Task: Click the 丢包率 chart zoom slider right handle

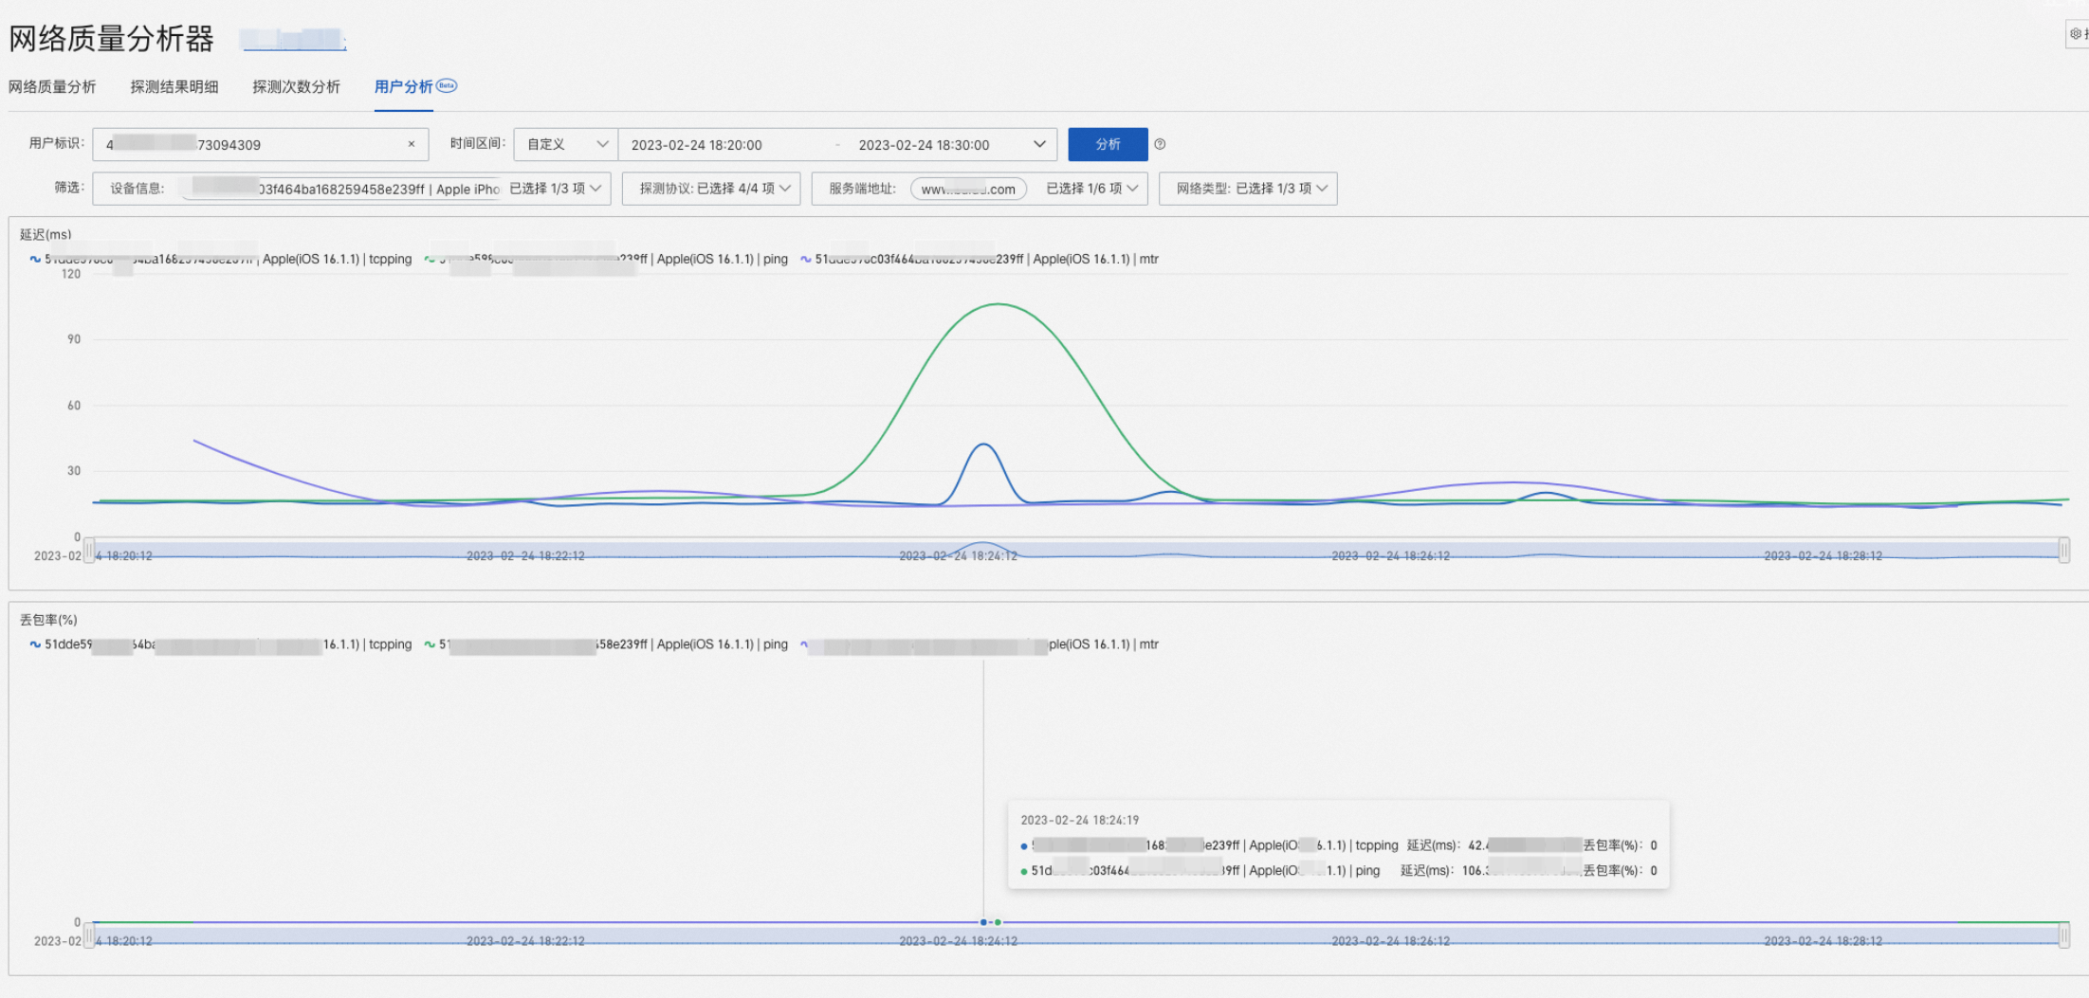Action: click(2063, 935)
